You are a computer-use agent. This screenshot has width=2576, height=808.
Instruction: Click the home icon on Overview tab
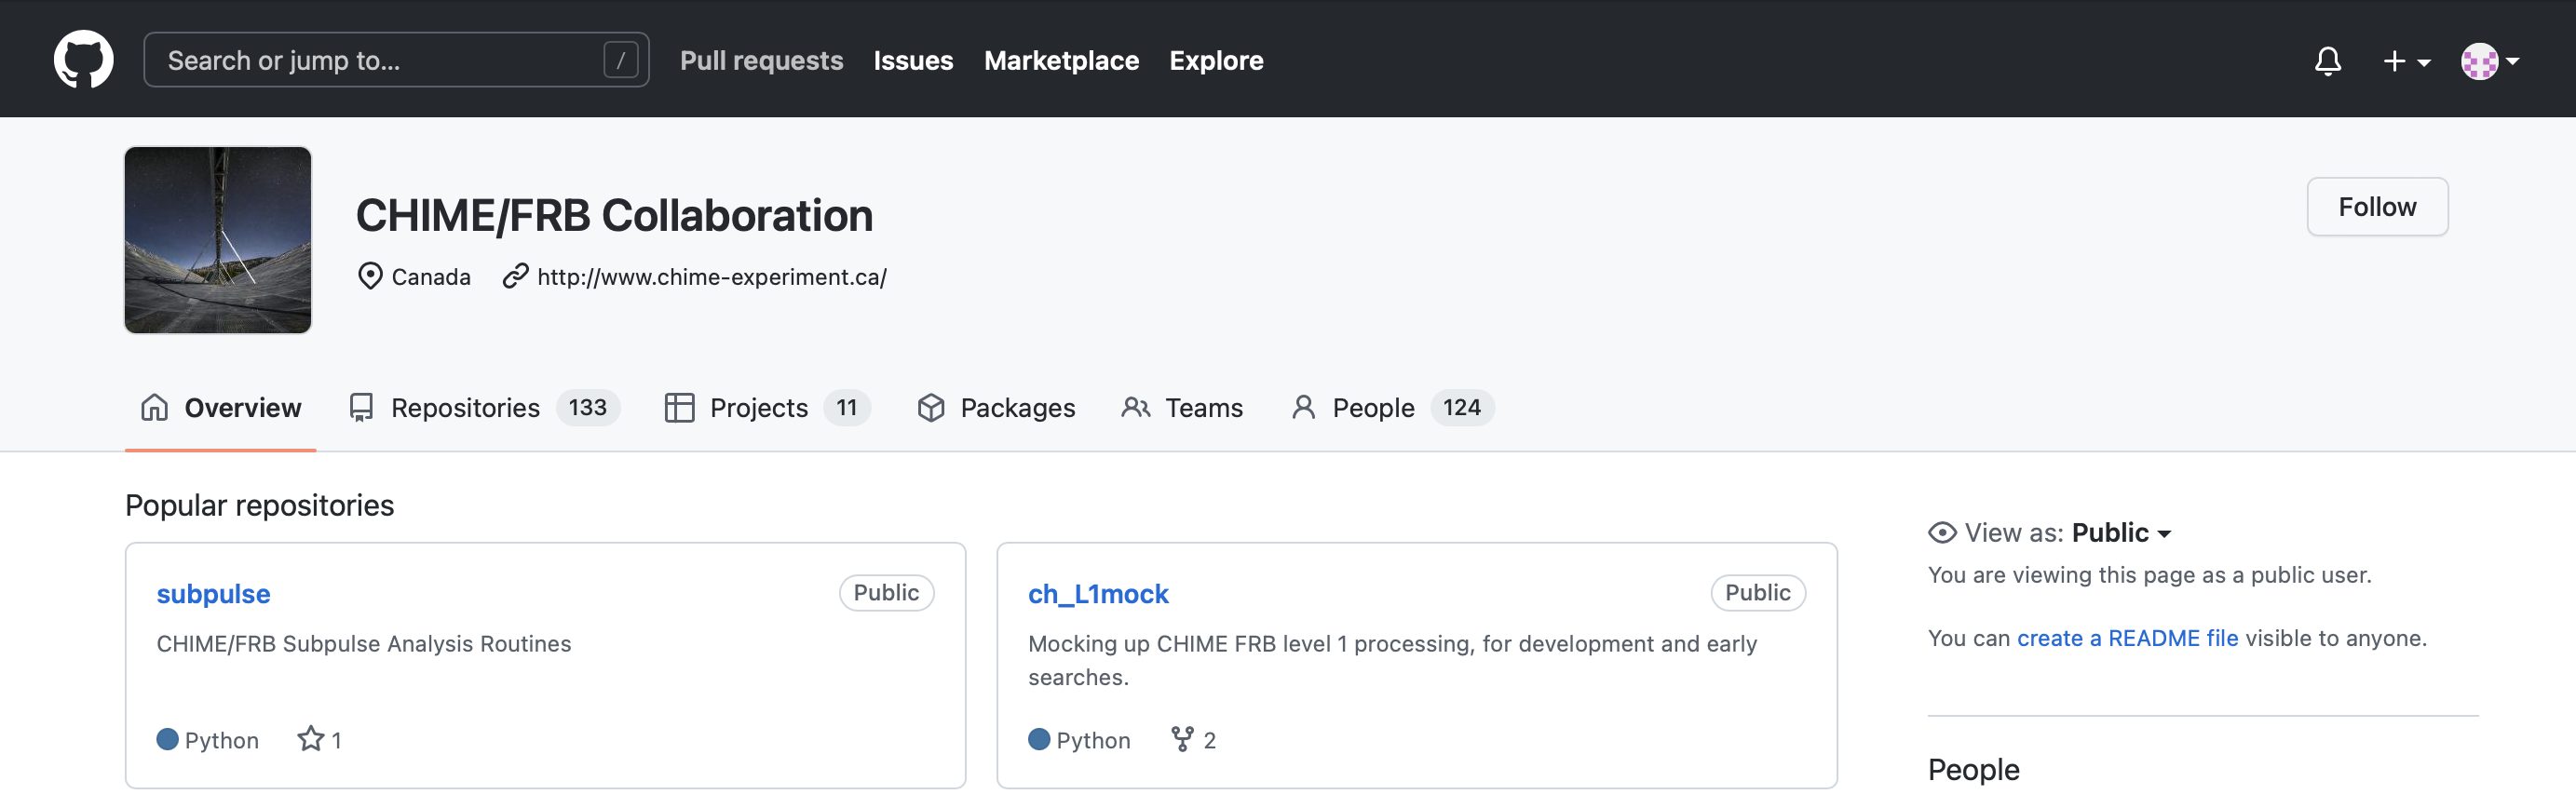[x=154, y=408]
